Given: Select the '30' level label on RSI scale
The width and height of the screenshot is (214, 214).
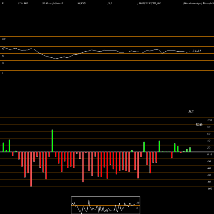Looking at the screenshot, I should point(3,63).
